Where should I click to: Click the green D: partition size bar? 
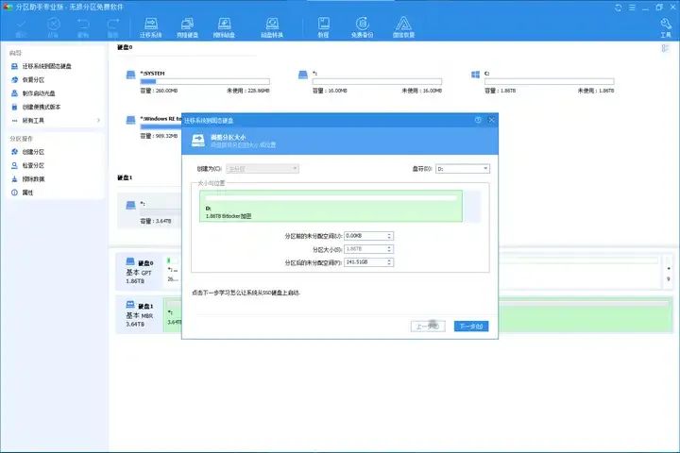click(x=331, y=207)
